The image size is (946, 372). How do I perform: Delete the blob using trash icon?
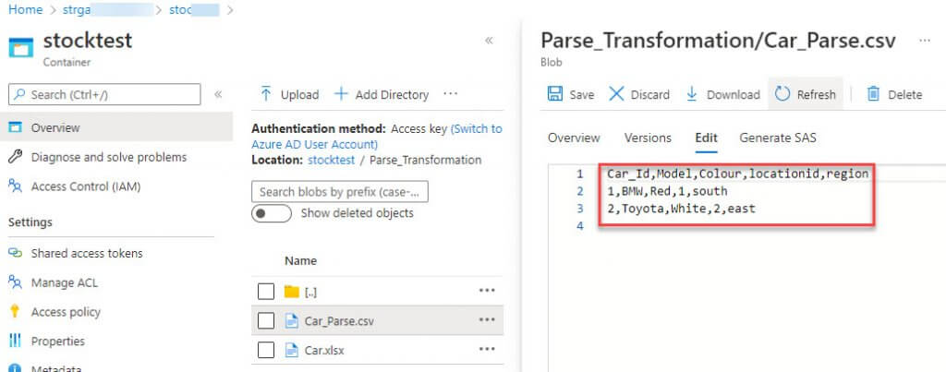[x=871, y=94]
